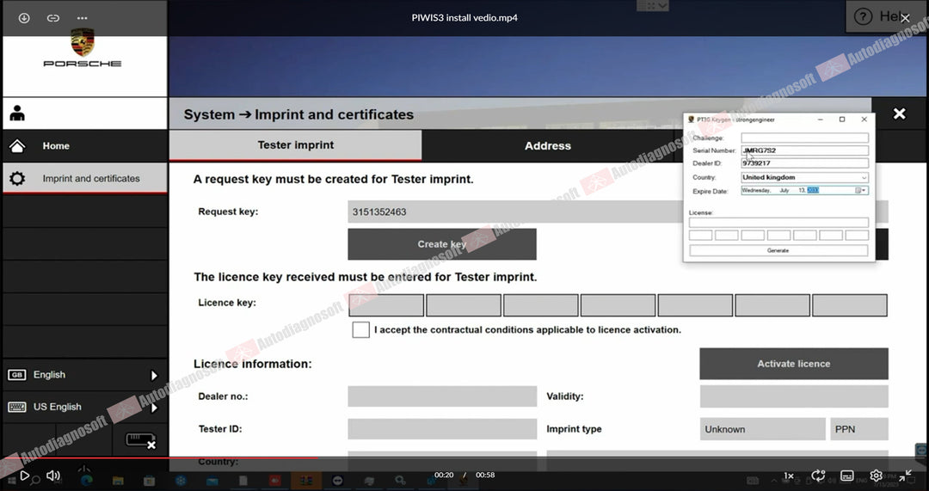
Task: Copy the video link via the link icon
Action: pos(53,18)
